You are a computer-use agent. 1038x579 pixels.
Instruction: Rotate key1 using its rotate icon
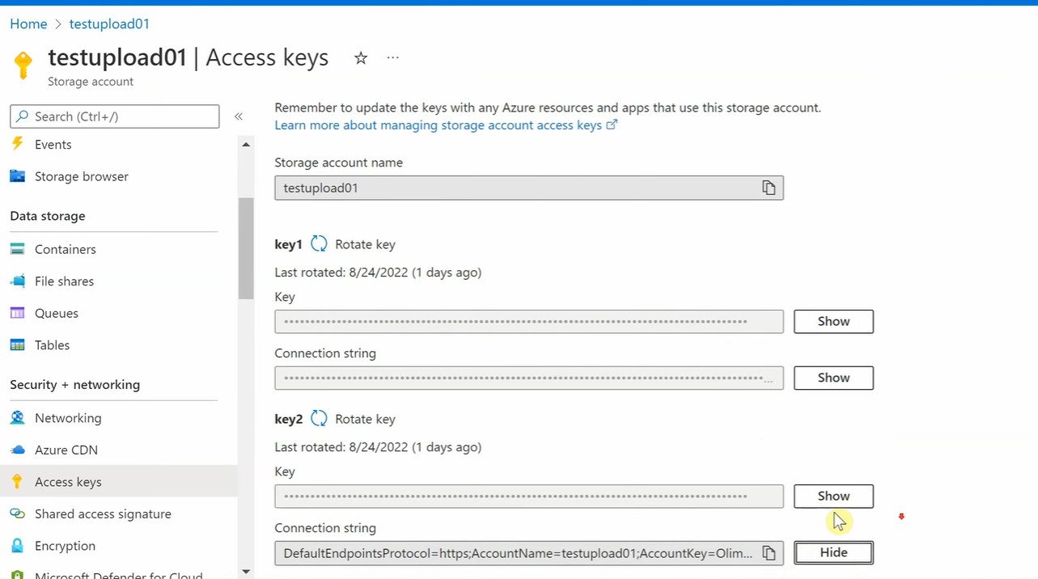point(318,243)
